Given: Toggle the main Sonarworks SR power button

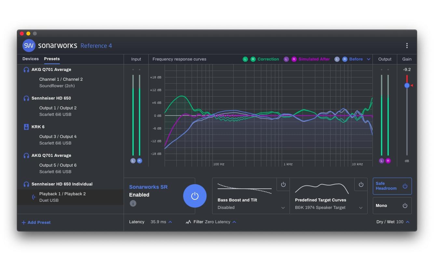Looking at the screenshot, I should [x=195, y=196].
